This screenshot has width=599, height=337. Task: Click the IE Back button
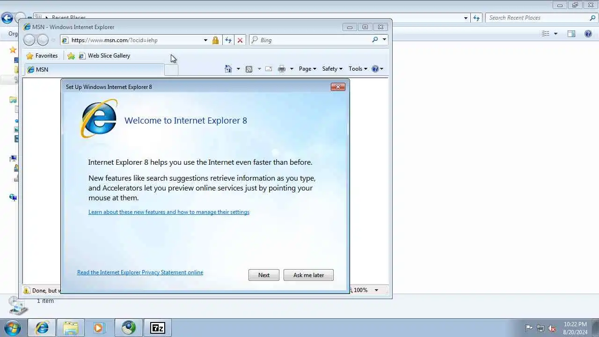point(29,40)
